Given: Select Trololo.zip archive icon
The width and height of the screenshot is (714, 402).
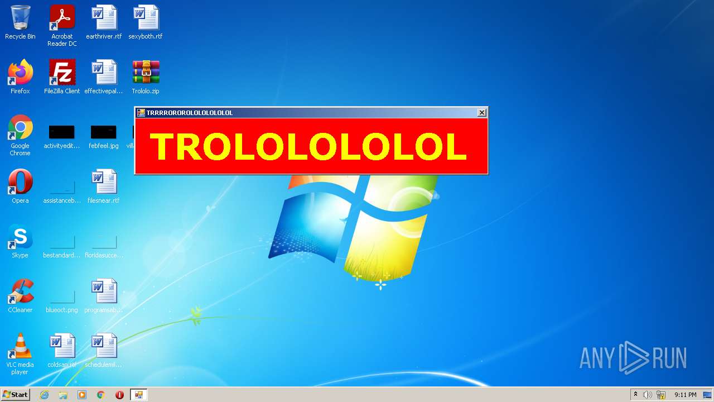Looking at the screenshot, I should click(146, 77).
